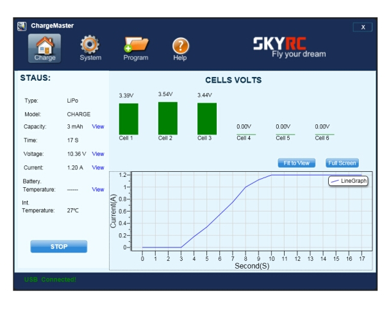The height and width of the screenshot is (309, 391).
Task: Click the 3.54V reading above Cell 2
Action: 165,94
